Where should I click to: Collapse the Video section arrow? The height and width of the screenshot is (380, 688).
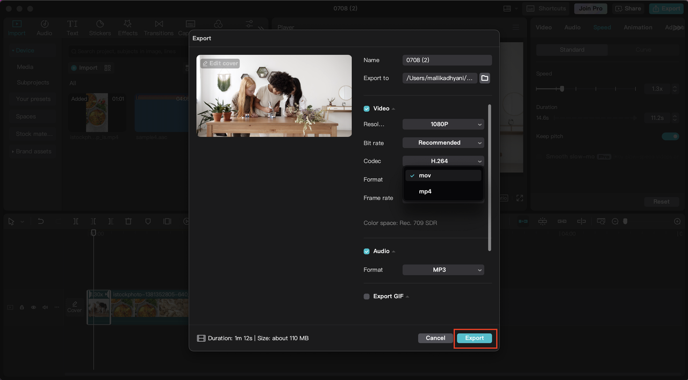pos(393,109)
